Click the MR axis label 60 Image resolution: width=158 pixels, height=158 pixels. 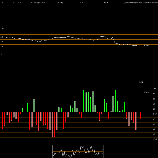tap(154, 99)
